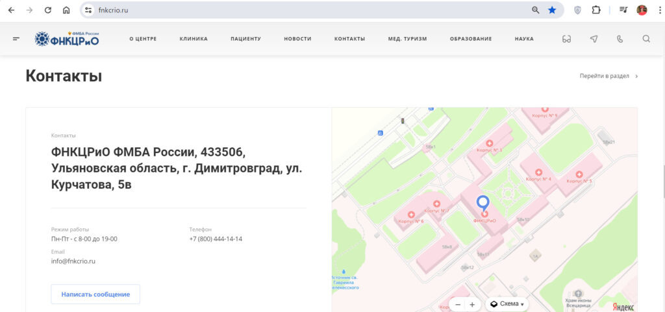Image resolution: width=665 pixels, height=312 pixels.
Task: Open the Яндекс logo link on map
Action: tap(623, 307)
